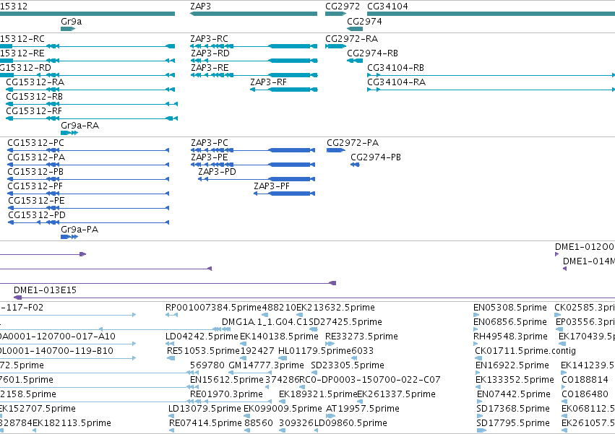
Task: Click the CG2974-RB transcript label
Action: [373, 53]
